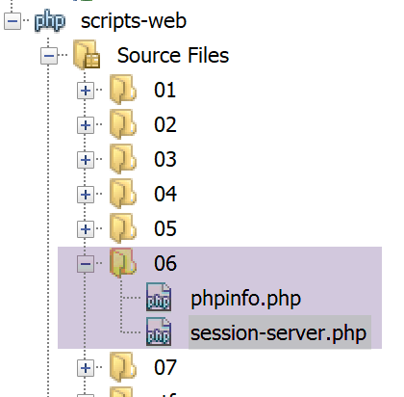Click the Source Files folder icon
The height and width of the screenshot is (397, 404).
tap(87, 54)
